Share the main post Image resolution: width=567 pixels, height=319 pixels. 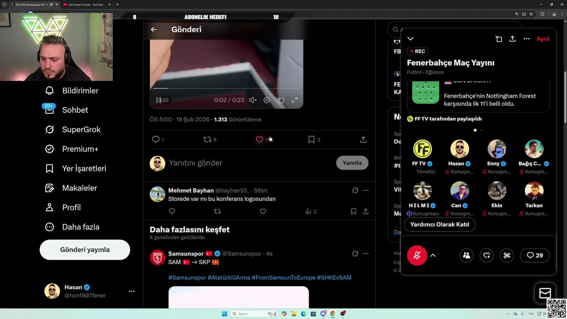click(x=363, y=140)
